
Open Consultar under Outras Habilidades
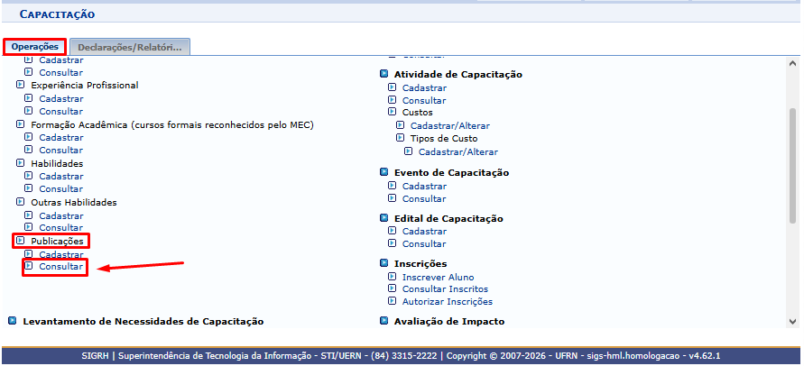61,227
